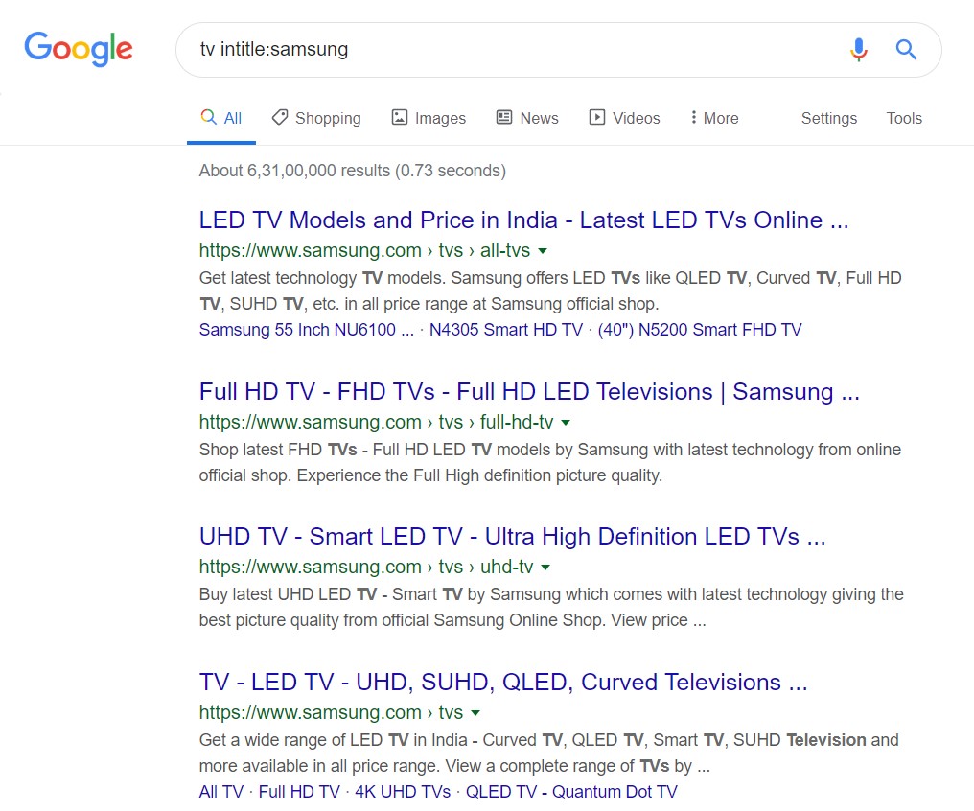Viewport: 974px width, 811px height.
Task: Click 'About 6,31,00,000 results' stats text
Action: 352,171
